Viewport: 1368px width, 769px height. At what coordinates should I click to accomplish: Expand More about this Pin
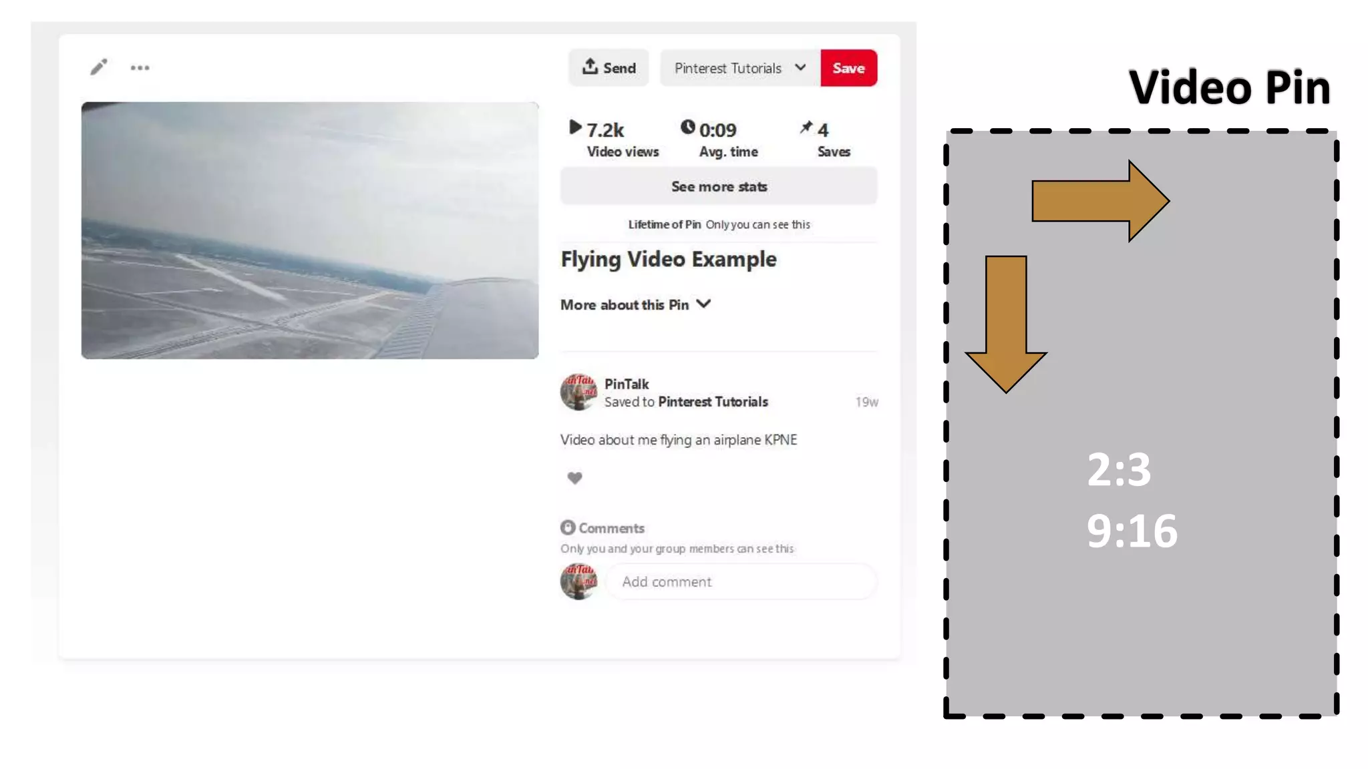[635, 304]
